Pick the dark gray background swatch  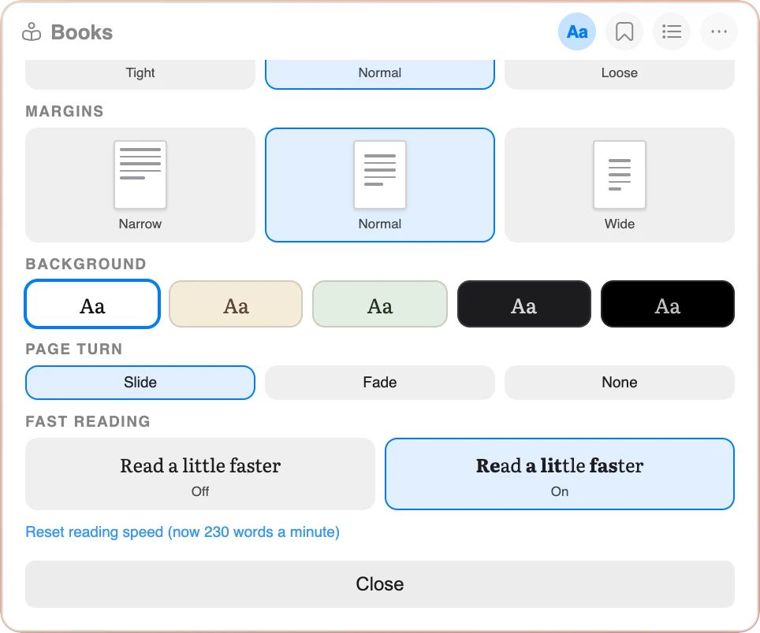pyautogui.click(x=524, y=304)
